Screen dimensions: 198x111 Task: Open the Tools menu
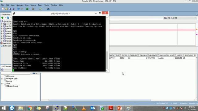[46, 5]
